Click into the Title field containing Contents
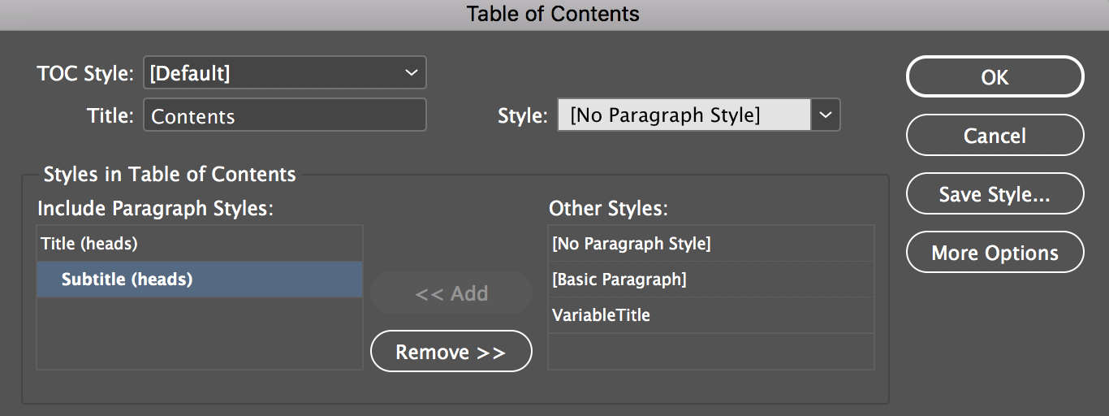The height and width of the screenshot is (416, 1109). pyautogui.click(x=284, y=115)
